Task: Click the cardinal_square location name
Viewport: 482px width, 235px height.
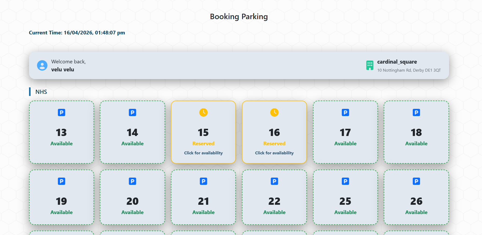Action: (x=397, y=62)
